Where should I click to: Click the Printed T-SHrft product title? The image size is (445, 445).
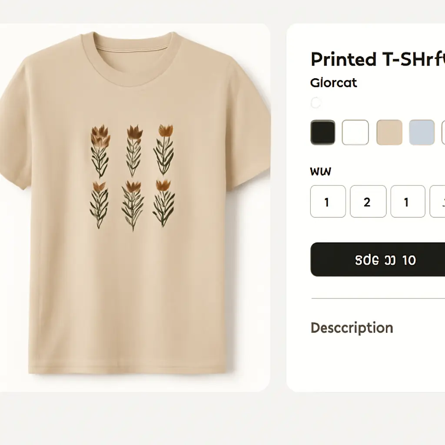377,60
